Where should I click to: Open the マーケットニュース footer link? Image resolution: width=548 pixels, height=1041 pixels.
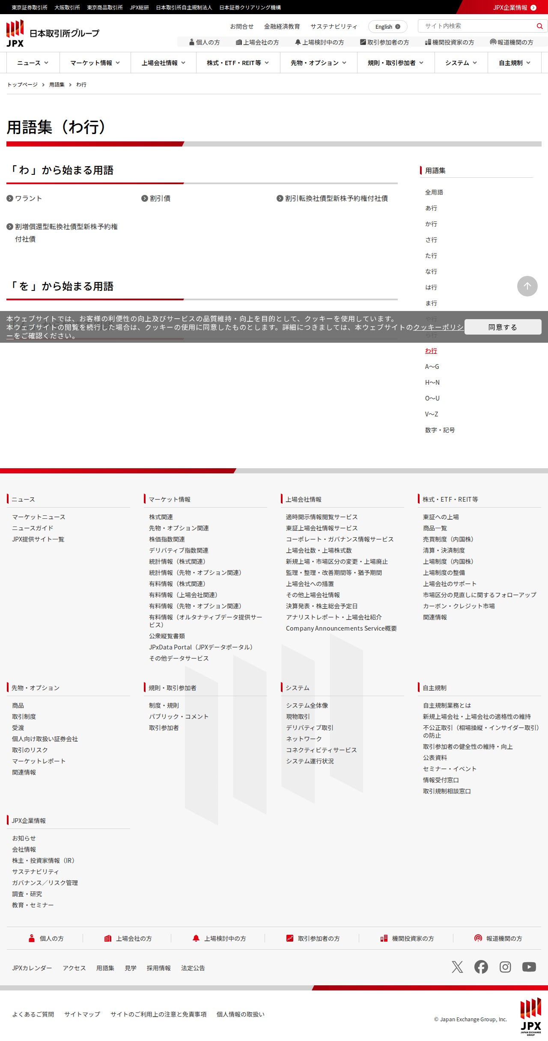point(39,517)
